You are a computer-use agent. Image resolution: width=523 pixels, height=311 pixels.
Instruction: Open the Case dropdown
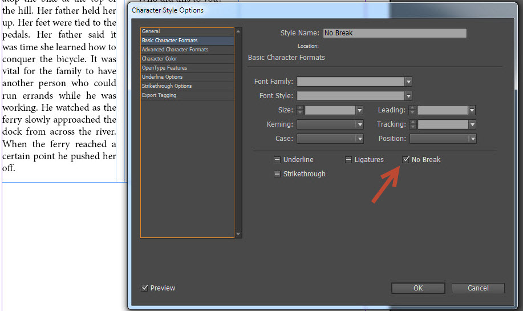[330, 139]
